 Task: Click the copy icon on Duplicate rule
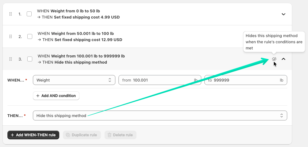68,135
